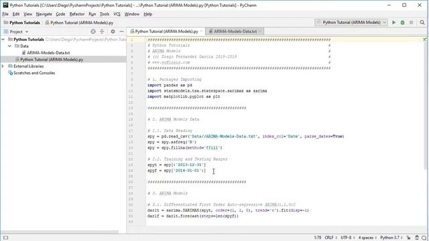Close the ARIMA-Models-Data.txt tab
Image resolution: width=429 pixels, height=241 pixels.
(260, 31)
